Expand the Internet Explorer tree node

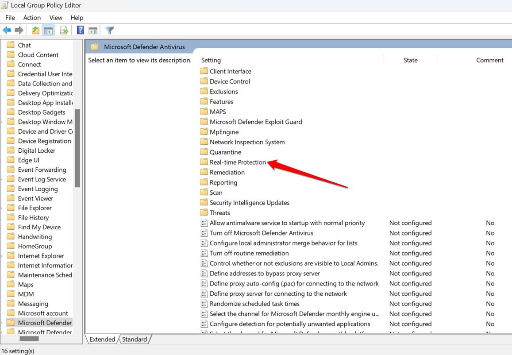(x=2, y=256)
